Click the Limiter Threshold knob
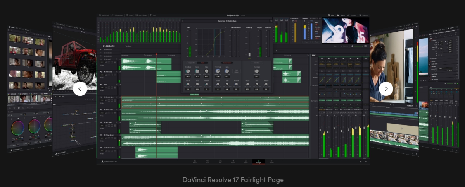Image resolution: width=465 pixels, height=187 pixels. pos(256,71)
